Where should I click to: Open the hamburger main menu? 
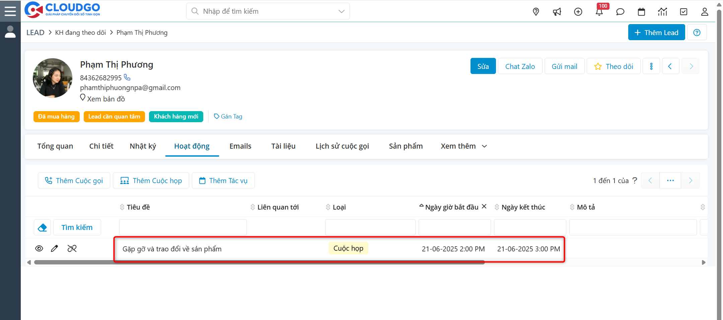click(x=10, y=11)
